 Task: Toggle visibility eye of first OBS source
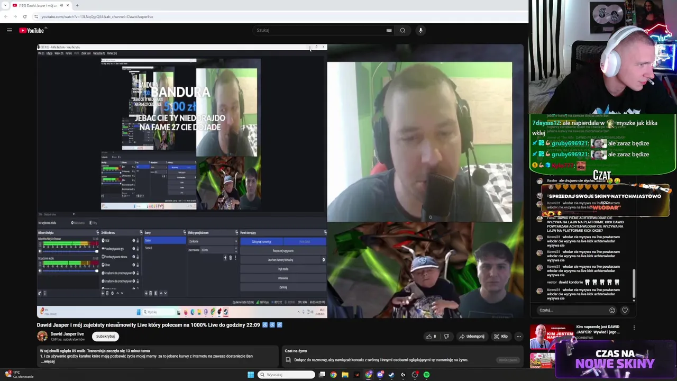134,240
